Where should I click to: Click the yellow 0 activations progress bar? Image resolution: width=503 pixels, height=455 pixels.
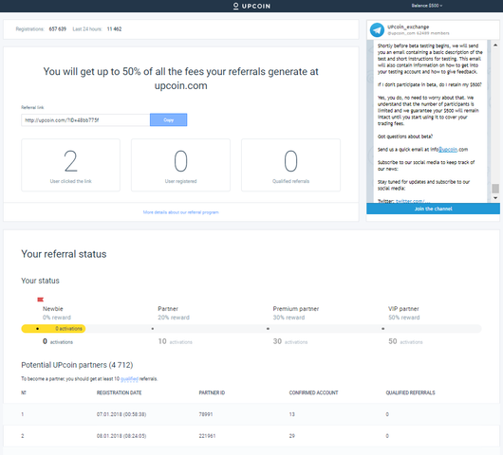[x=53, y=329]
